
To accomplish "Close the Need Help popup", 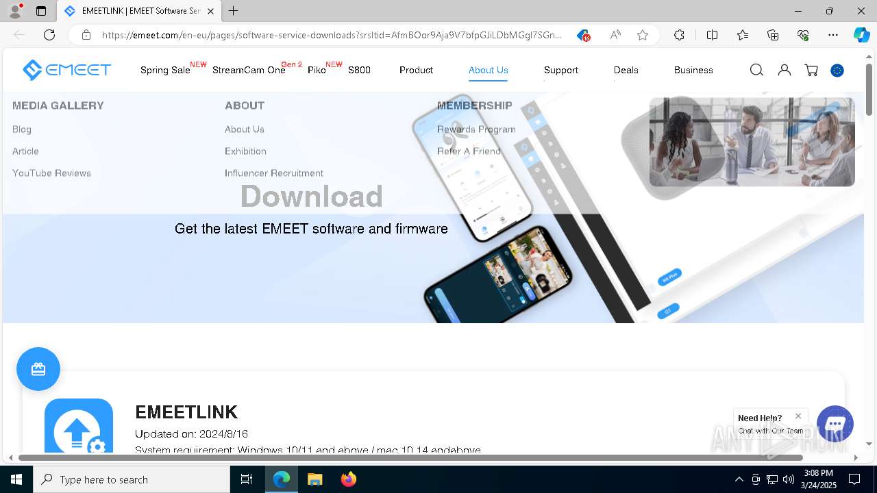I will point(798,416).
